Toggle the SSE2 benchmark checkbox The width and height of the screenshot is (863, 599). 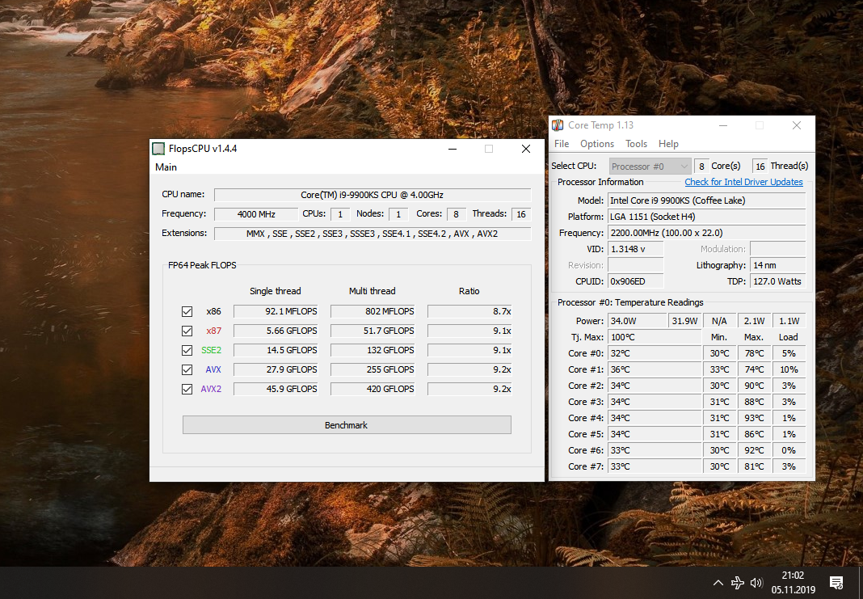point(187,350)
